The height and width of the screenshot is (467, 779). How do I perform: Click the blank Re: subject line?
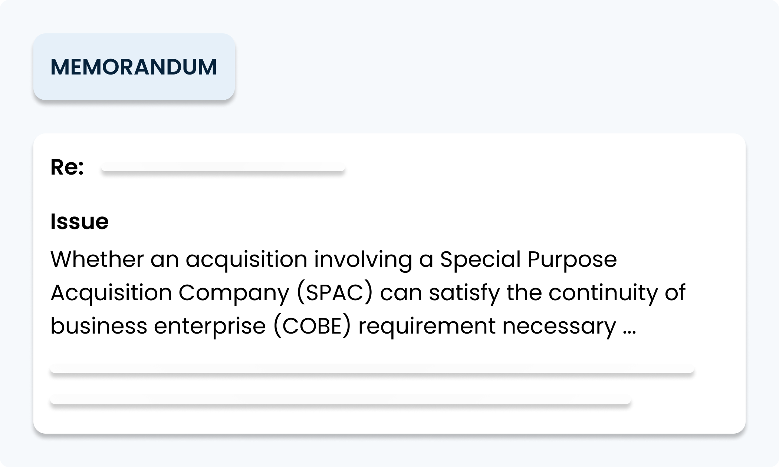coord(223,168)
